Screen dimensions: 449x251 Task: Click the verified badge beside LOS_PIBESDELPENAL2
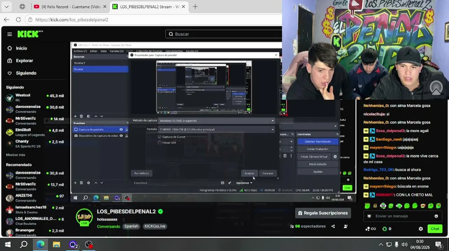point(161,212)
